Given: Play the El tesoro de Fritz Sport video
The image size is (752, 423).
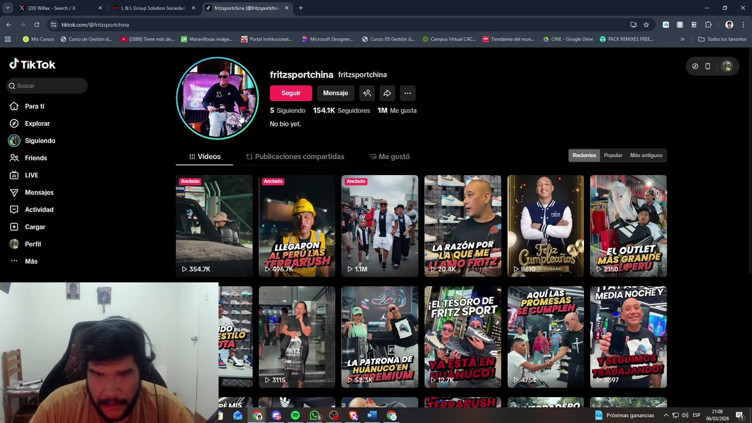Looking at the screenshot, I should click(463, 337).
